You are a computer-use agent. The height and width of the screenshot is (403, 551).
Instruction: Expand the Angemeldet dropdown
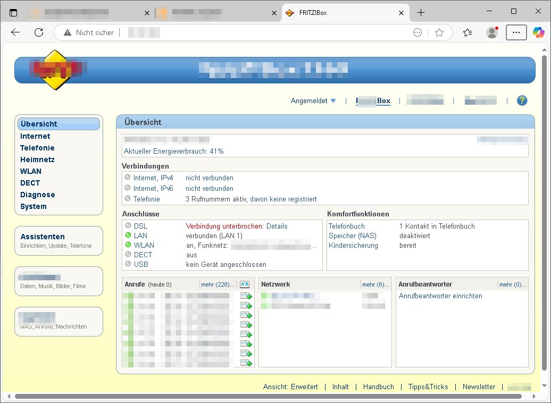click(313, 100)
